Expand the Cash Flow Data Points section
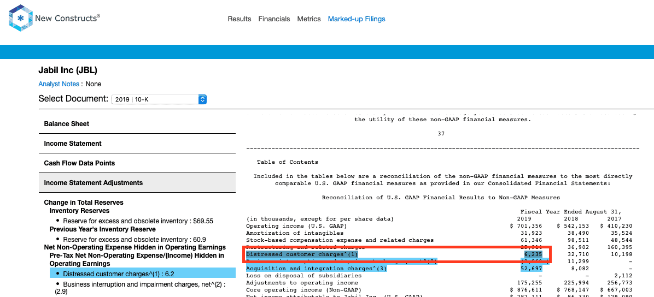 pos(137,163)
